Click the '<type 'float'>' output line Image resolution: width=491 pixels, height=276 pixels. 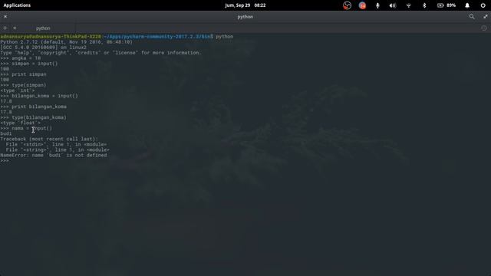click(x=21, y=123)
